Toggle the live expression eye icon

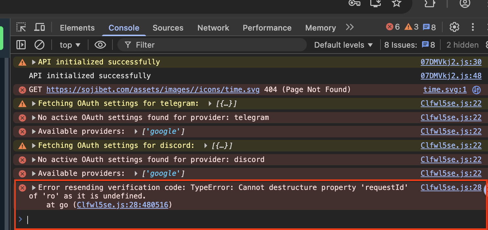100,45
